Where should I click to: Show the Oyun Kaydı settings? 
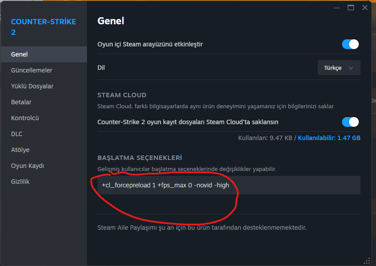(27, 166)
